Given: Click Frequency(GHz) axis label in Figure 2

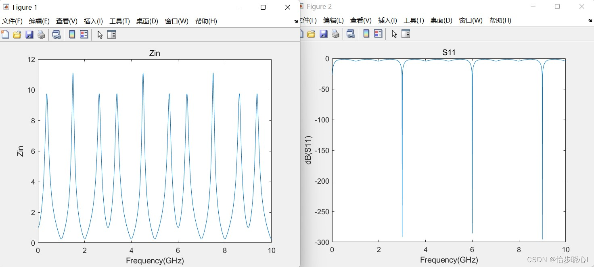Looking at the screenshot, I should [449, 260].
